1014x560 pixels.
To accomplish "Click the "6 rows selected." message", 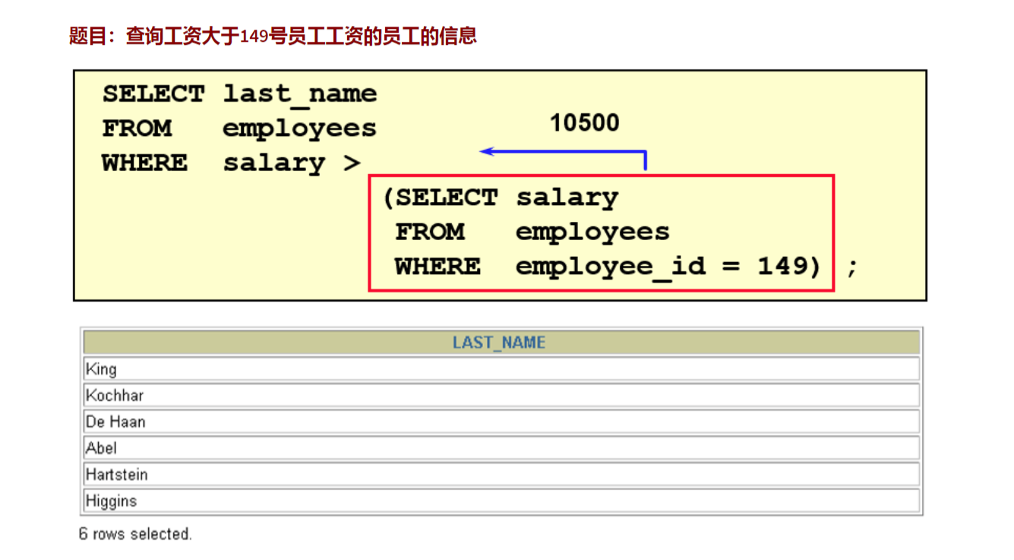I will [x=135, y=534].
